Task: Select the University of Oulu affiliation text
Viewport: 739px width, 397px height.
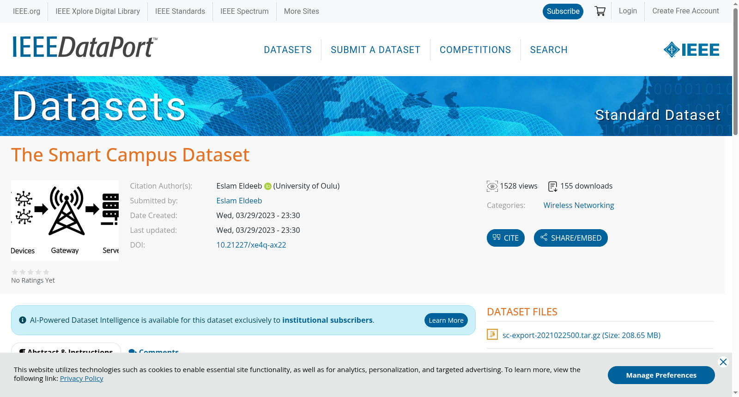Action: click(x=306, y=186)
